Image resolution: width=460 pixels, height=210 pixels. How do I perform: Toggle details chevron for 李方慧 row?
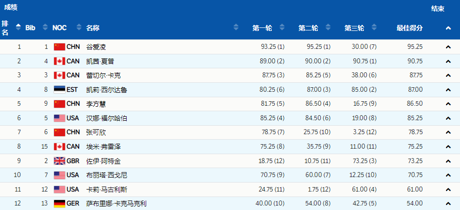pos(448,104)
